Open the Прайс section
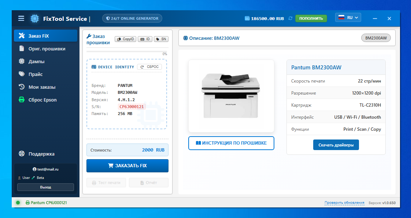 [x=46, y=74]
